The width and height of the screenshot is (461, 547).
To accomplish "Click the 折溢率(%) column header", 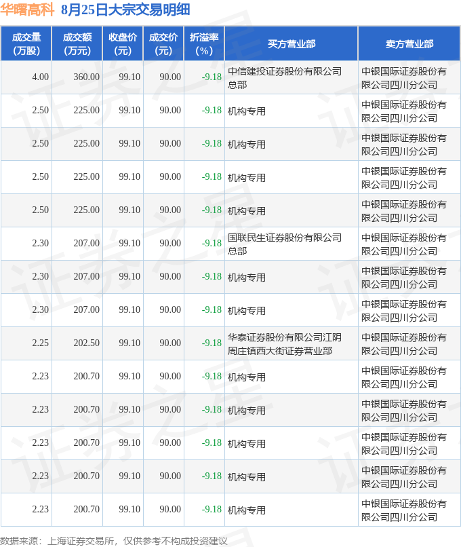I will 204,43.
